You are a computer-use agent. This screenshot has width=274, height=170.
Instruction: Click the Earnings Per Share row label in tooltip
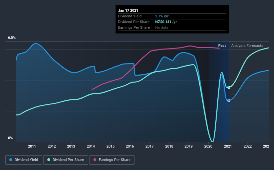tap(134, 27)
